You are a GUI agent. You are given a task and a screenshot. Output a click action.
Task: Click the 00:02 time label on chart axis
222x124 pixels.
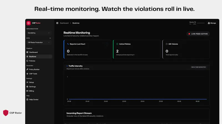coord(179,101)
